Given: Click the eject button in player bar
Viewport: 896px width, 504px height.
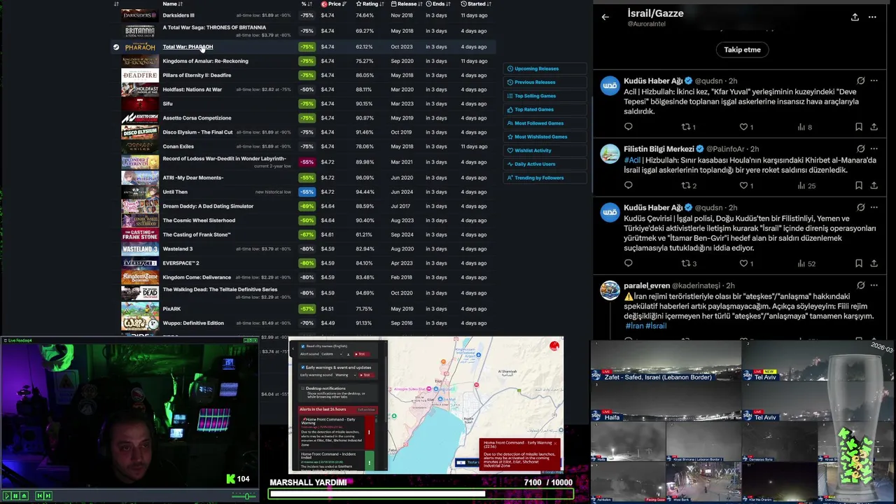Looking at the screenshot, I should [x=24, y=496].
